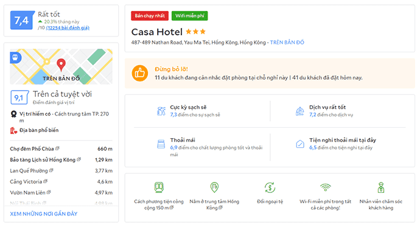Click the popular area heart building icon
420x227 pixels.
13,131
